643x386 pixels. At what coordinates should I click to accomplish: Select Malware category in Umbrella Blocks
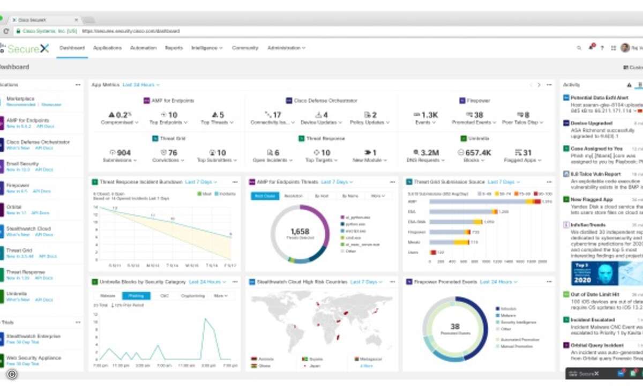108,296
